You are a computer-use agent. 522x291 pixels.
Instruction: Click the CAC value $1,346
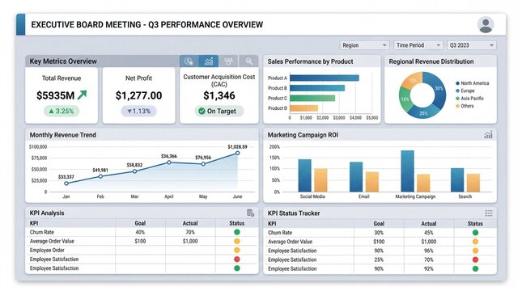pos(219,95)
